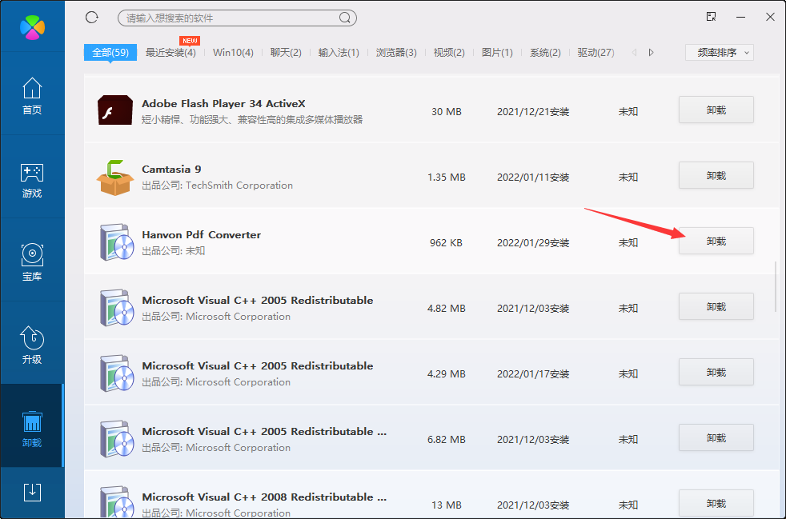Click 卸载 for Hanvon Pdf Converter
The height and width of the screenshot is (519, 786).
click(x=716, y=241)
